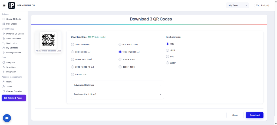Choose JPEG file extension
This screenshot has height=125, width=277.
coord(167,50)
